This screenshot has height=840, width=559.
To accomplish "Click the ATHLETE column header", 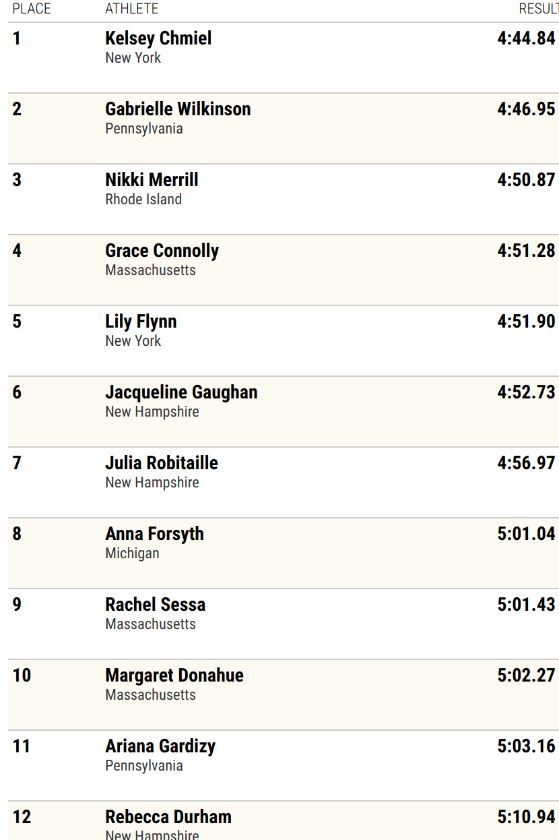I will click(x=132, y=9).
